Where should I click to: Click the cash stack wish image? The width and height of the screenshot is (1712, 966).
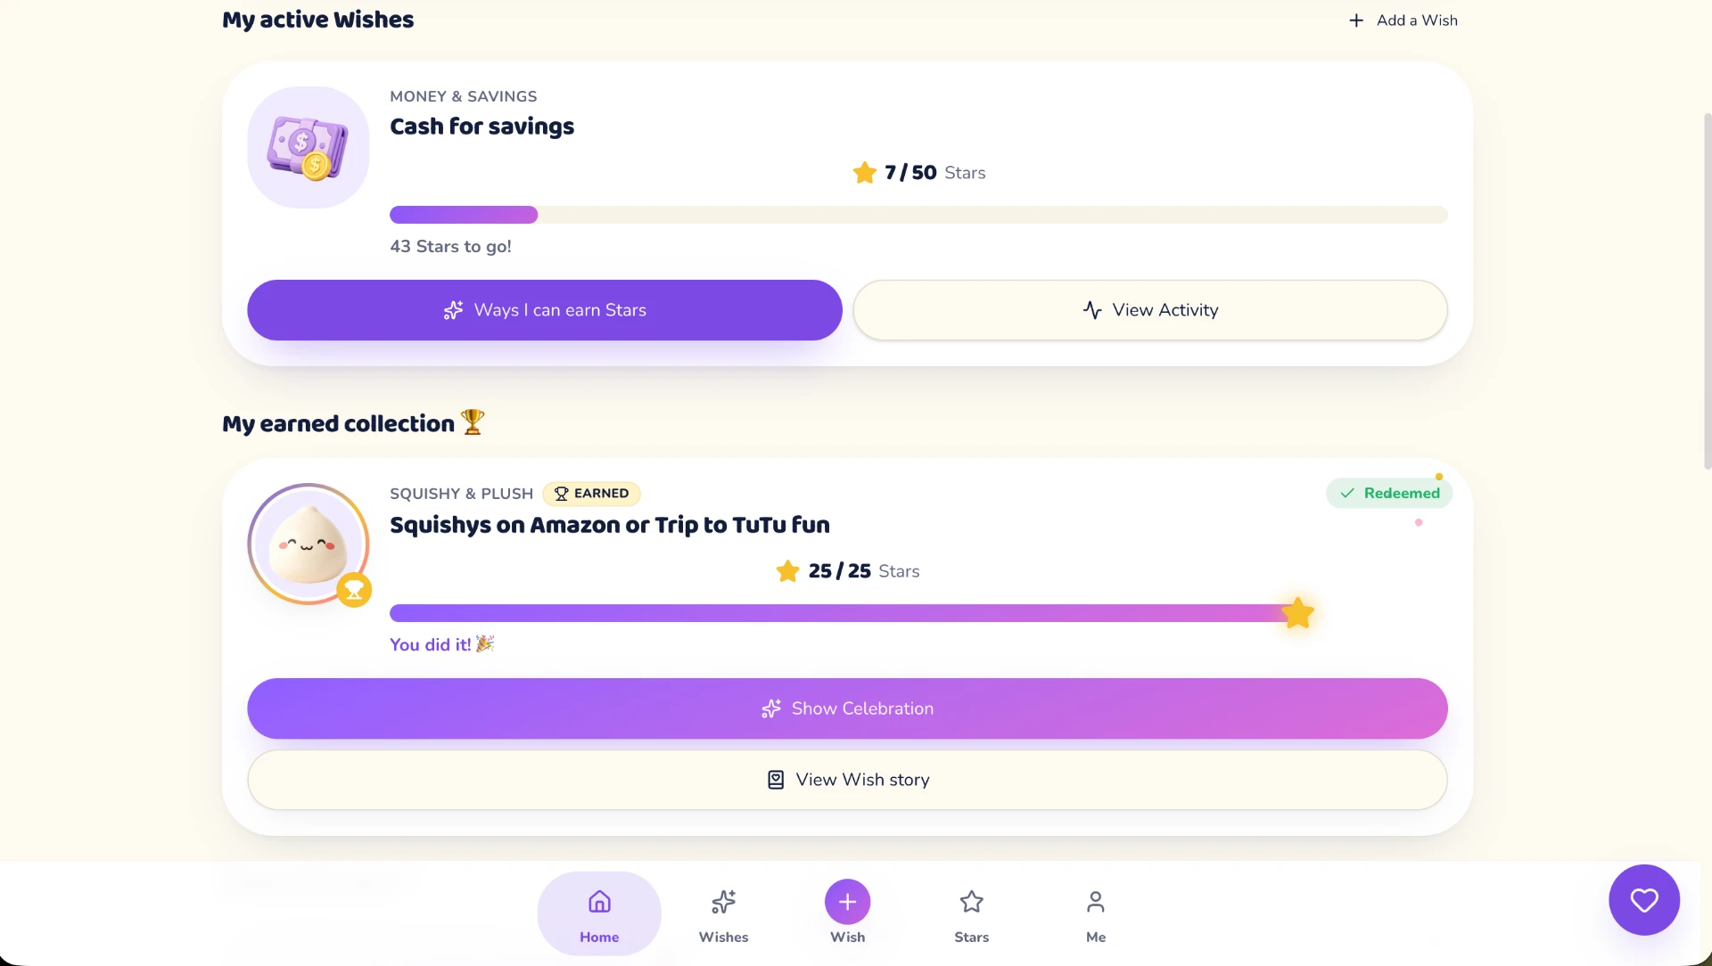point(309,148)
